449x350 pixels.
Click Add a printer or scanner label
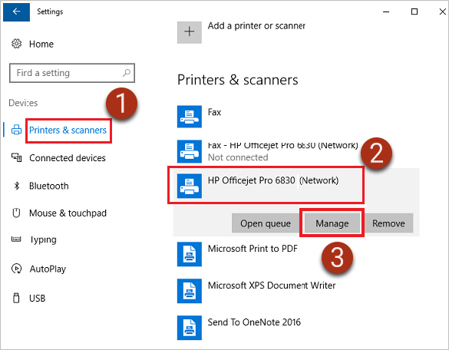point(256,26)
